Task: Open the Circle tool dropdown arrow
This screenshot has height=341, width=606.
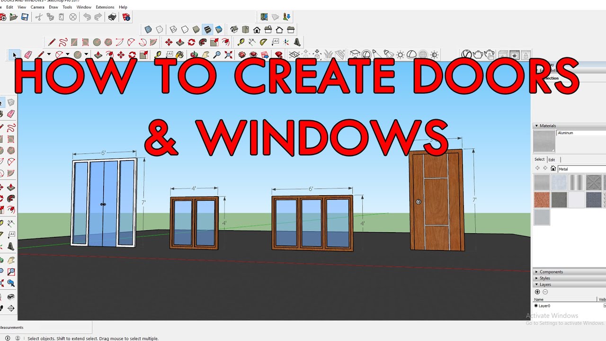Action: coord(86,55)
